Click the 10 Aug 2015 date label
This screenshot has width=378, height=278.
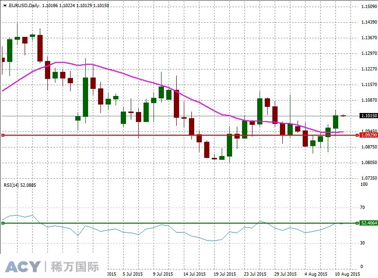[347, 274]
